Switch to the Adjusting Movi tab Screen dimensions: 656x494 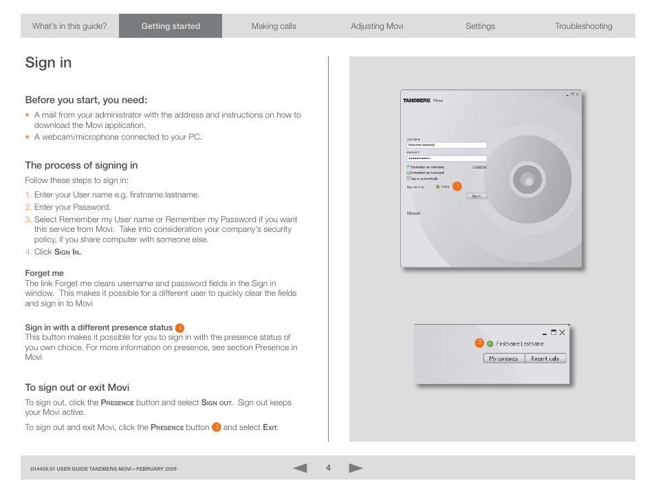[377, 26]
